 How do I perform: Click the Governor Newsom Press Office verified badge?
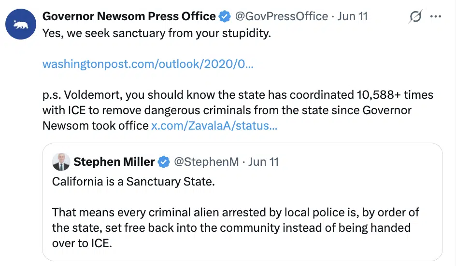(225, 16)
